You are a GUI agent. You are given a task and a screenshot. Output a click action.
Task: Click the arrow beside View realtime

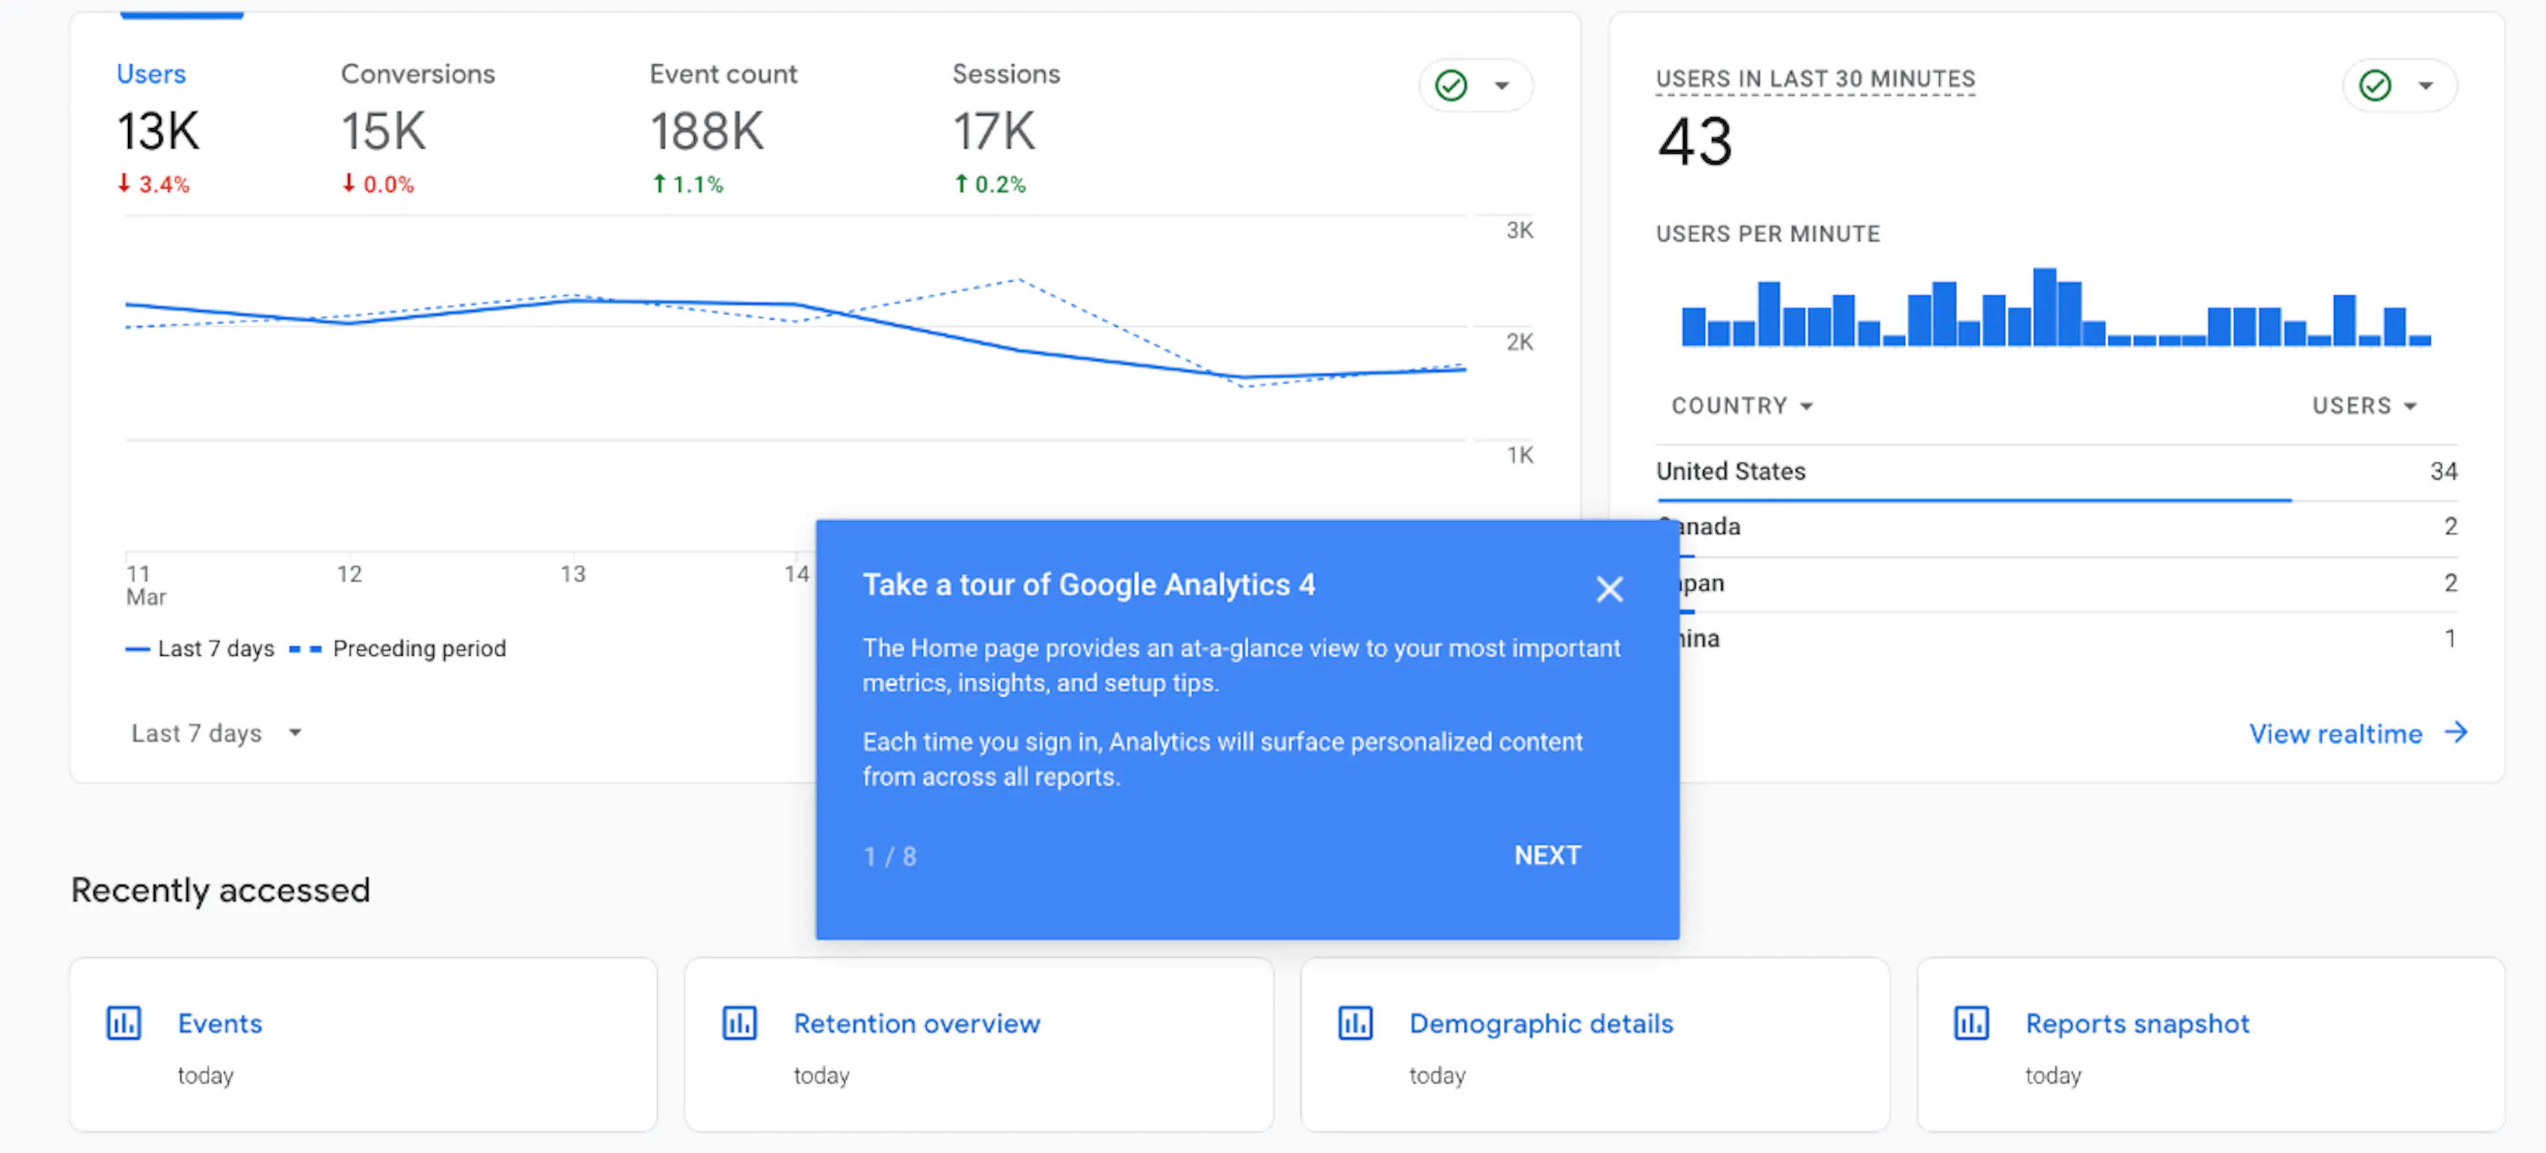click(x=2456, y=732)
